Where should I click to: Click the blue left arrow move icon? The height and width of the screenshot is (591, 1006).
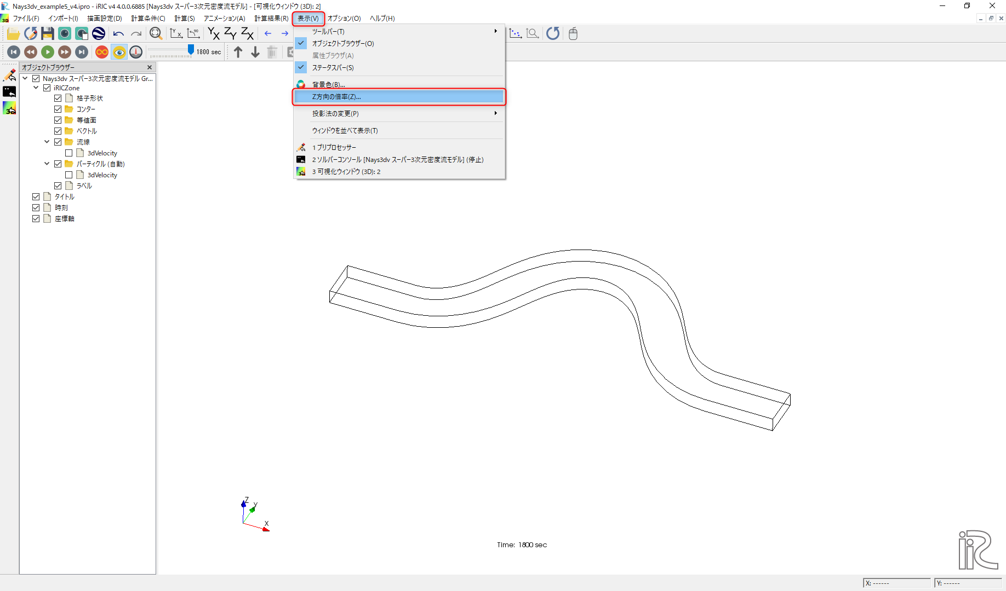268,34
